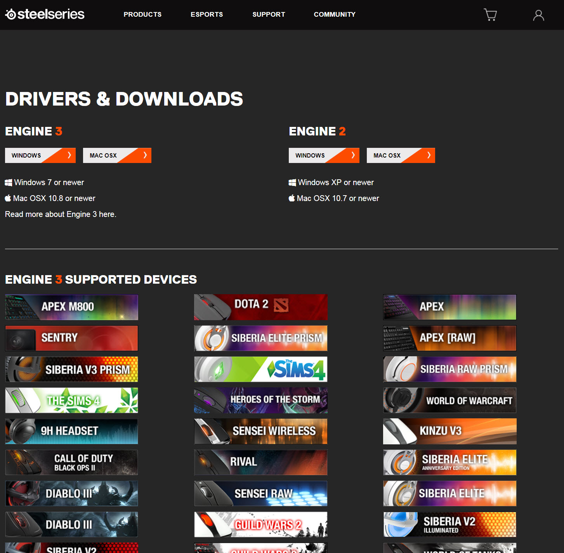Open Call of Duty Black Ops II banner

coord(71,462)
